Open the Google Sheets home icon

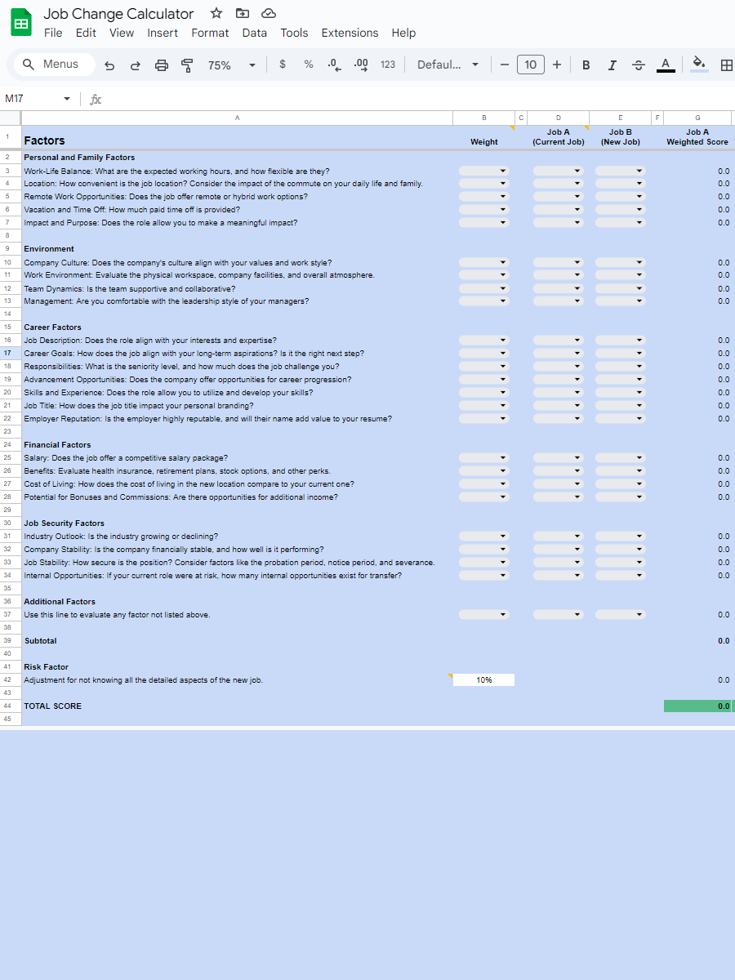tap(21, 23)
